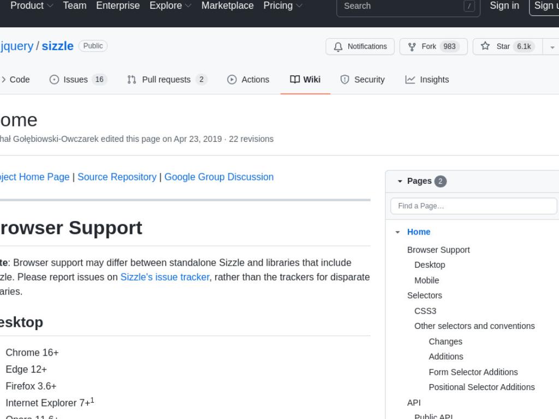Jump to Positional Selector Additions
This screenshot has width=559, height=419.
point(481,387)
